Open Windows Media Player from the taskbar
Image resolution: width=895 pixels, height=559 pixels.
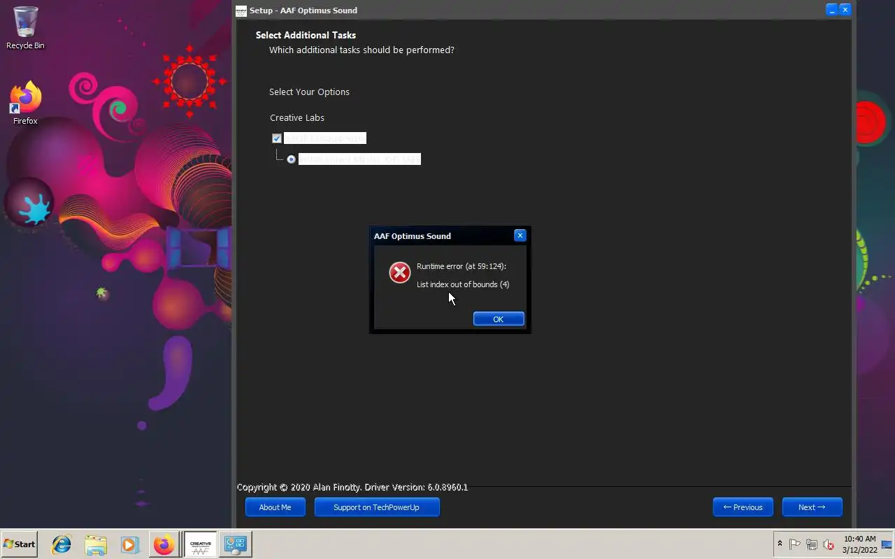pyautogui.click(x=129, y=544)
